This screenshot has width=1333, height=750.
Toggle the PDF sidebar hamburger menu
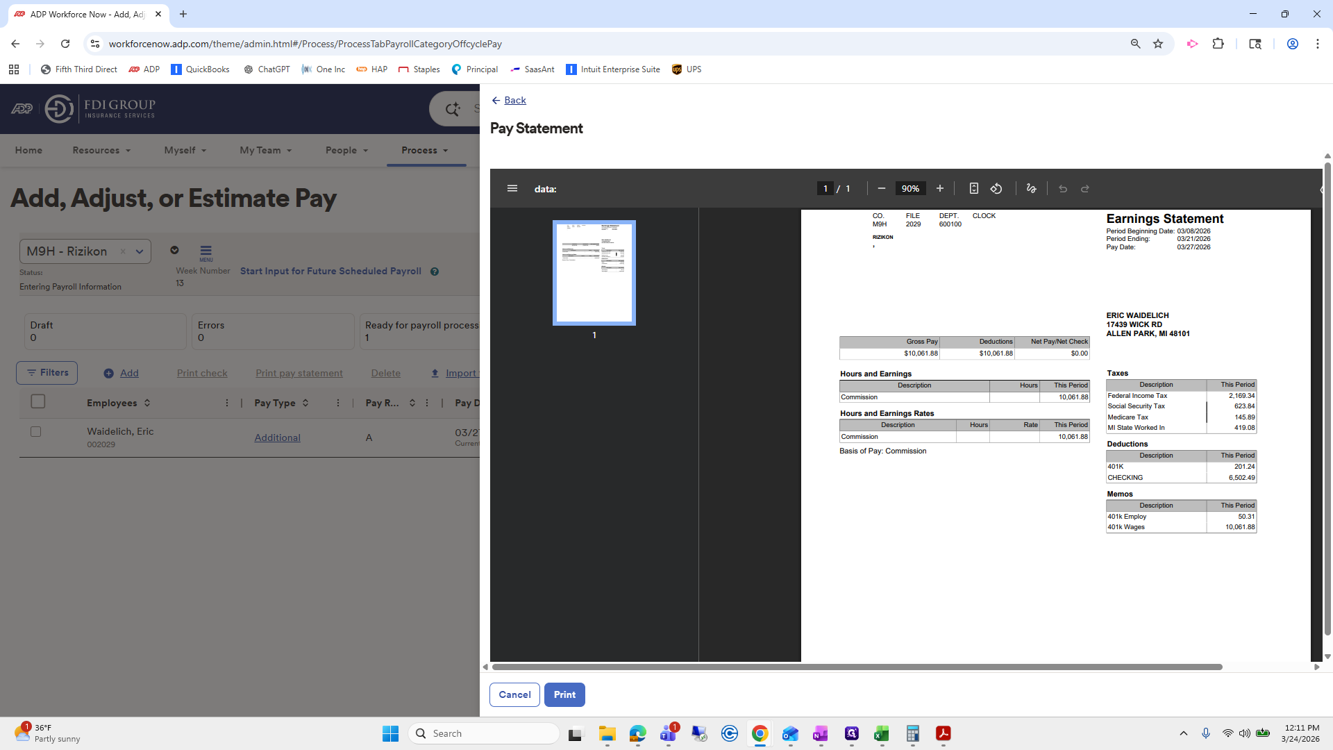coord(512,188)
